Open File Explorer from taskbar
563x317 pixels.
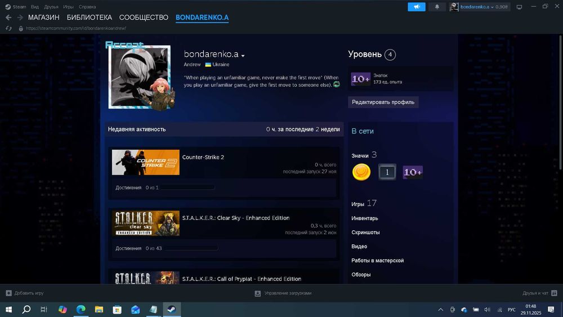pos(99,310)
